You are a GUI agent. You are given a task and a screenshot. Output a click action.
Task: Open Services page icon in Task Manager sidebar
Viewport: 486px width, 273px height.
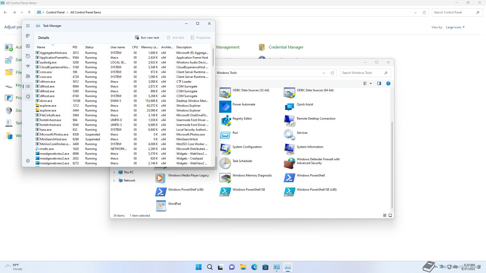[28, 97]
